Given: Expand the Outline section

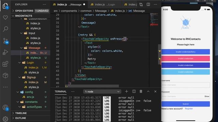Looking at the screenshot, I should (x=31, y=118).
